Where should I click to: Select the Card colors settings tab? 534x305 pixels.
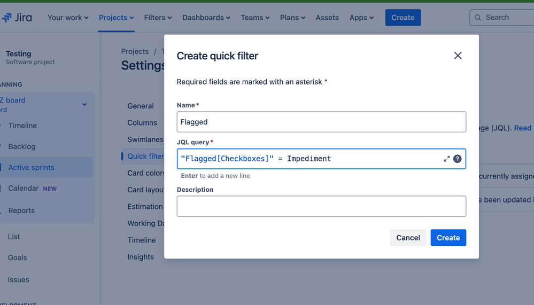pos(146,173)
